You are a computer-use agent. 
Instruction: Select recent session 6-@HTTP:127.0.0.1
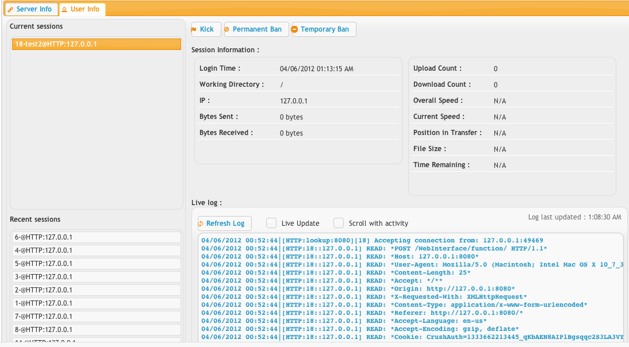(x=96, y=237)
